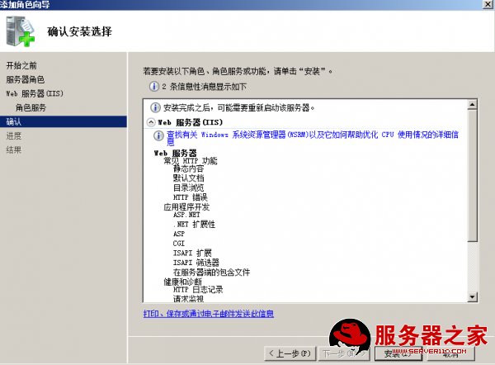
Task: Click the bold 'Web 服务器' heading in list
Action: click(x=176, y=154)
